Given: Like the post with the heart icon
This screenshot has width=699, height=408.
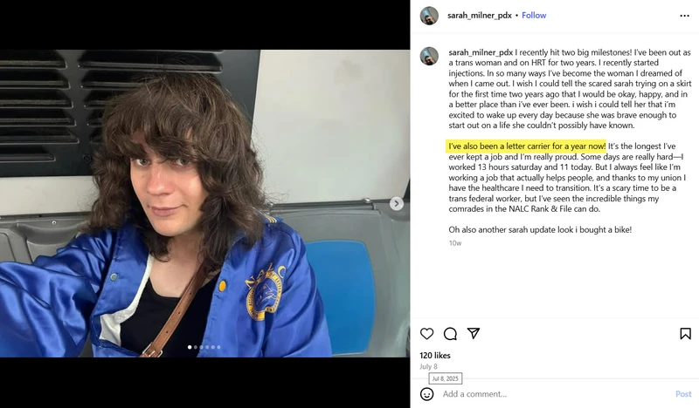Looking at the screenshot, I should click(x=426, y=333).
